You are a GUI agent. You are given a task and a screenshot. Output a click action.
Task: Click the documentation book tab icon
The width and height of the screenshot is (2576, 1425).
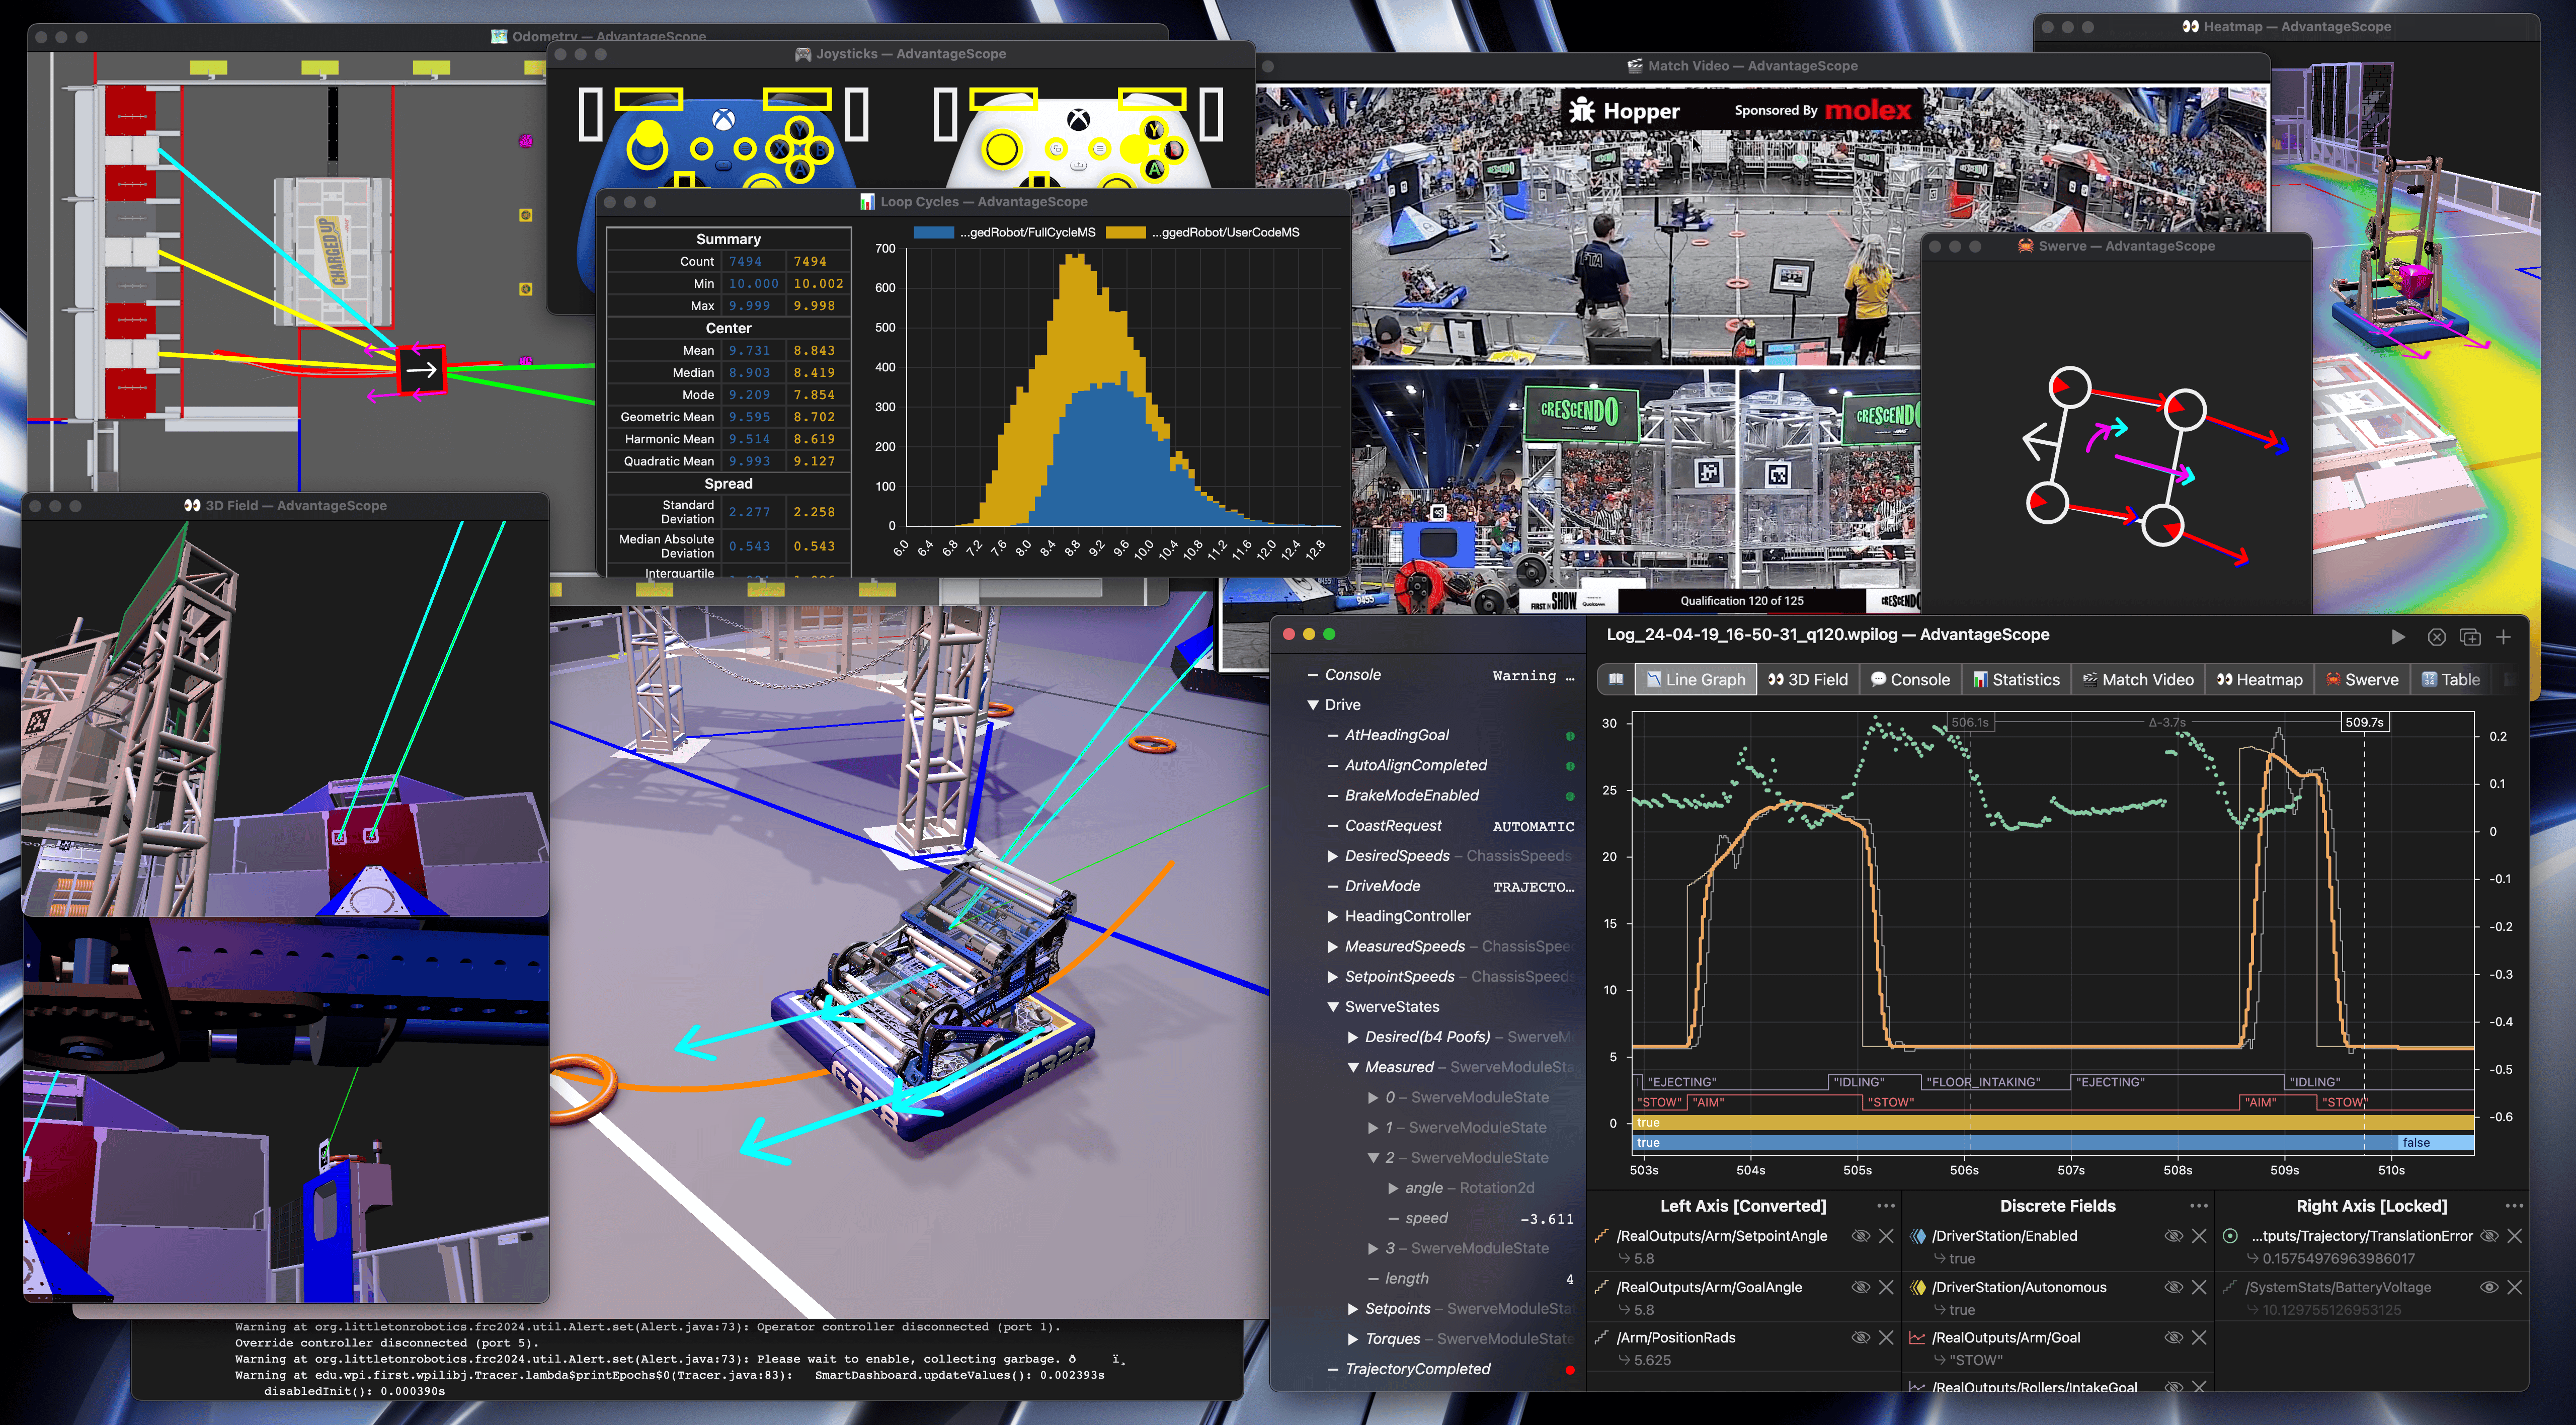click(x=1615, y=679)
